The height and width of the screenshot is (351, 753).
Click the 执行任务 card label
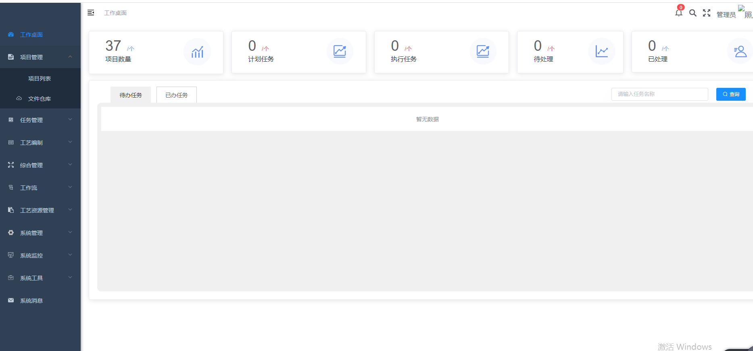coord(404,59)
